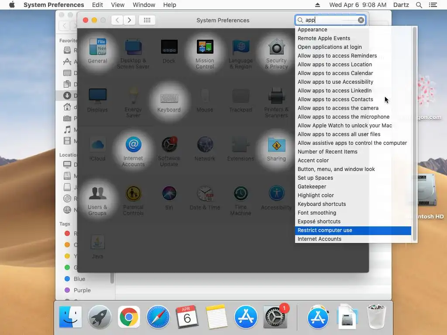Choose Allow apps to access the microphone

353,117
